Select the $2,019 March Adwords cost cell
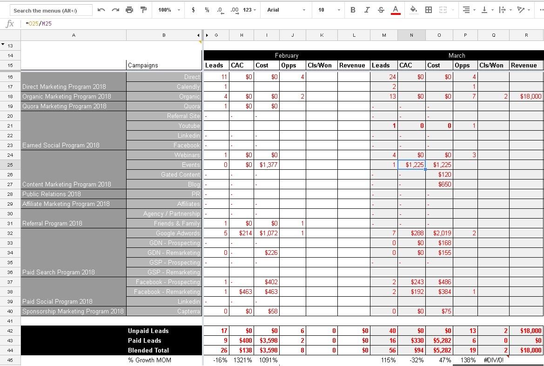The image size is (544, 366). (439, 233)
